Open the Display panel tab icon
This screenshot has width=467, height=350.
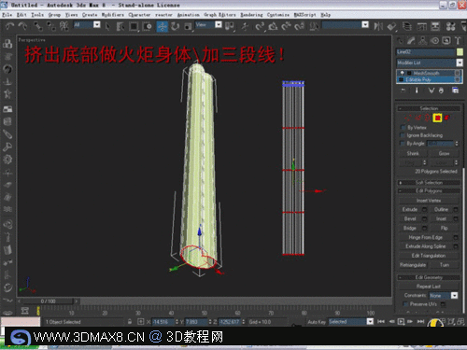coord(446,41)
